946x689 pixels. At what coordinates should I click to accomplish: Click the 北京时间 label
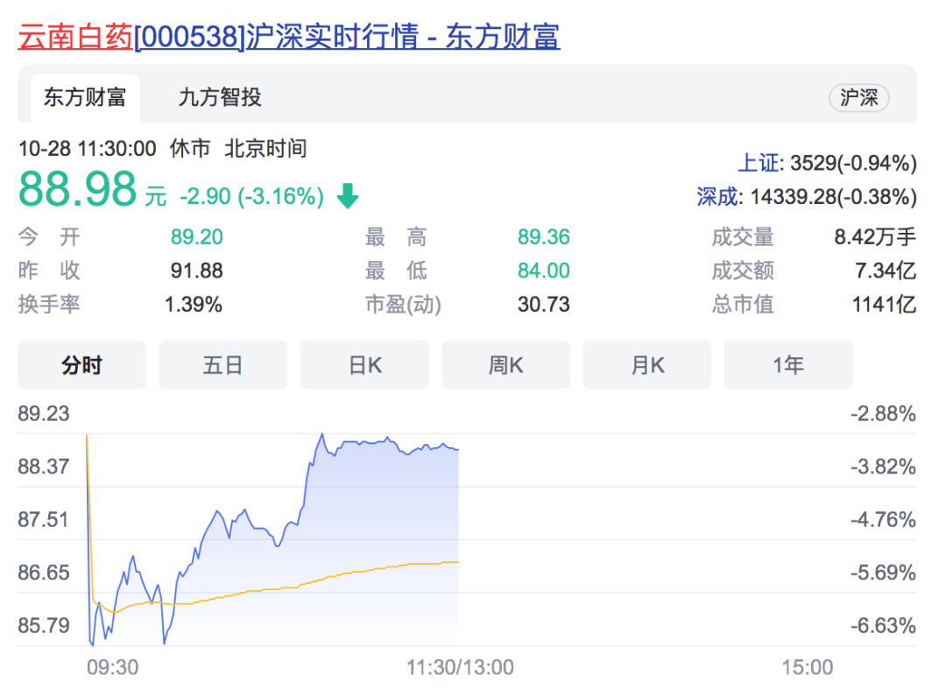point(265,148)
